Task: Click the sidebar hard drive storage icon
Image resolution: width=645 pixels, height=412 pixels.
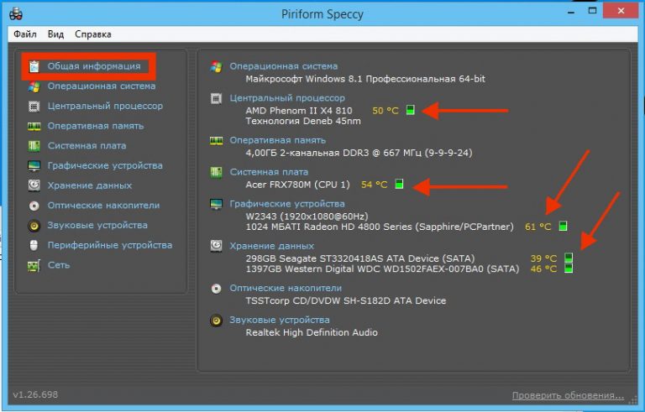Action: click(34, 185)
